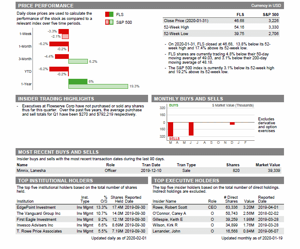Select the PRICE PERFORMANCE section header
300x249 pixels.
tap(150, 6)
